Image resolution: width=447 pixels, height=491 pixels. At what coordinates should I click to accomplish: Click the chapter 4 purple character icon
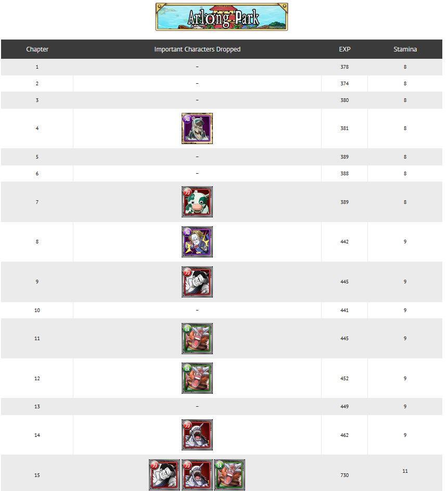197,128
